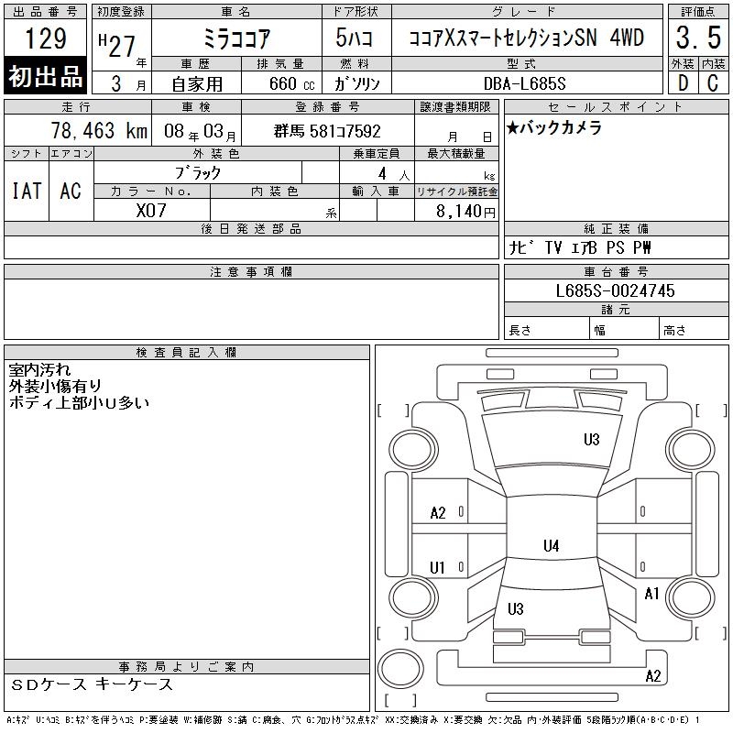733x733 pixels.
Task: Click spare tire circle in diagram
Action: point(400,668)
